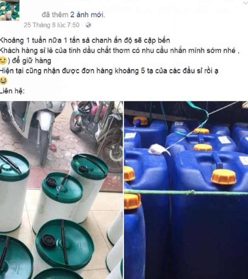Click the line mentioning 'đơn hàng khoảng 5 tạ'
The width and height of the screenshot is (248, 279).
109,71
